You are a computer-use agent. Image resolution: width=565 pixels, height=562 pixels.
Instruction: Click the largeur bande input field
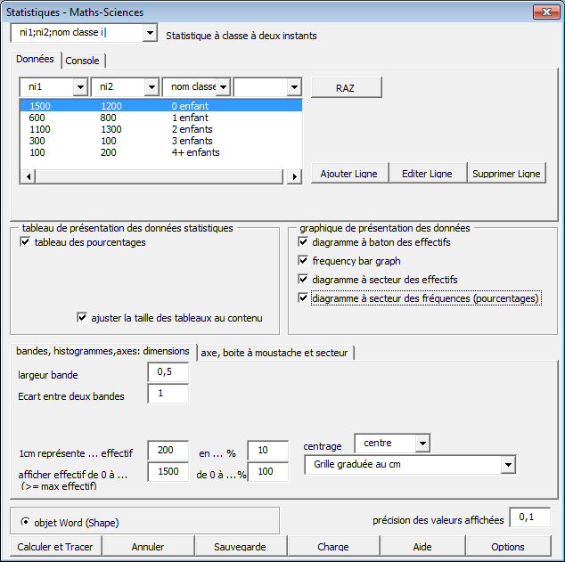(x=168, y=372)
